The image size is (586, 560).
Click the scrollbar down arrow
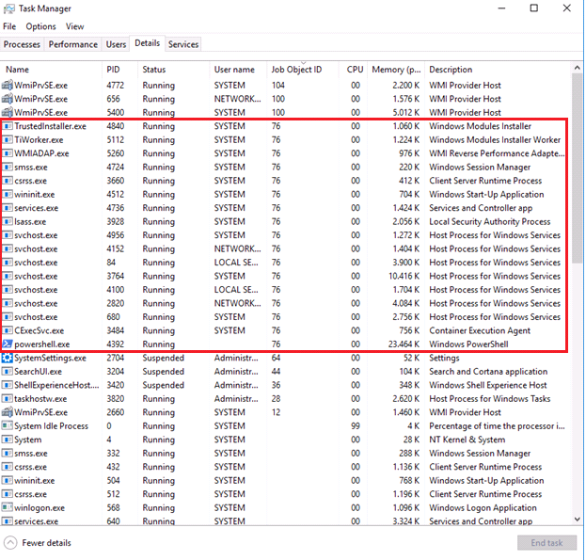click(x=577, y=520)
